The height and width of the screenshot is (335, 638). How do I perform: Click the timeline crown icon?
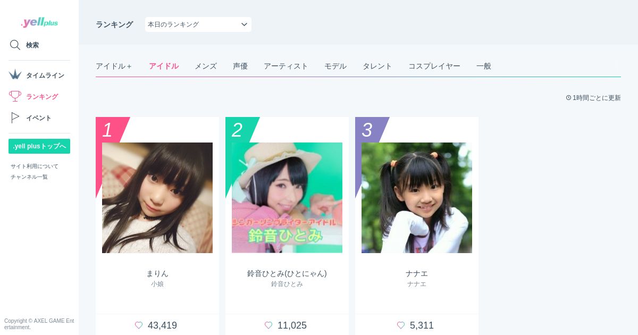click(x=15, y=74)
